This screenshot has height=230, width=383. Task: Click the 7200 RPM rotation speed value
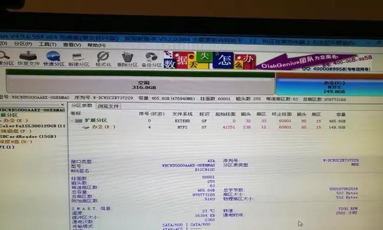[x=348, y=209]
